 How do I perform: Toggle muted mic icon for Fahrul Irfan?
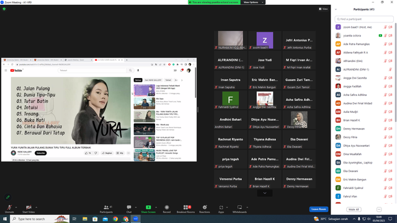point(385,196)
